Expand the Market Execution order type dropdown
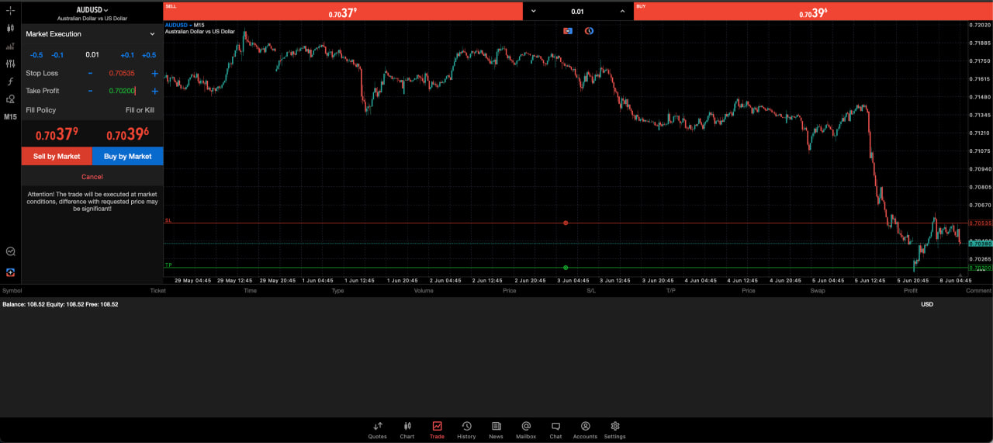Image resolution: width=993 pixels, height=443 pixels. pyautogui.click(x=92, y=34)
